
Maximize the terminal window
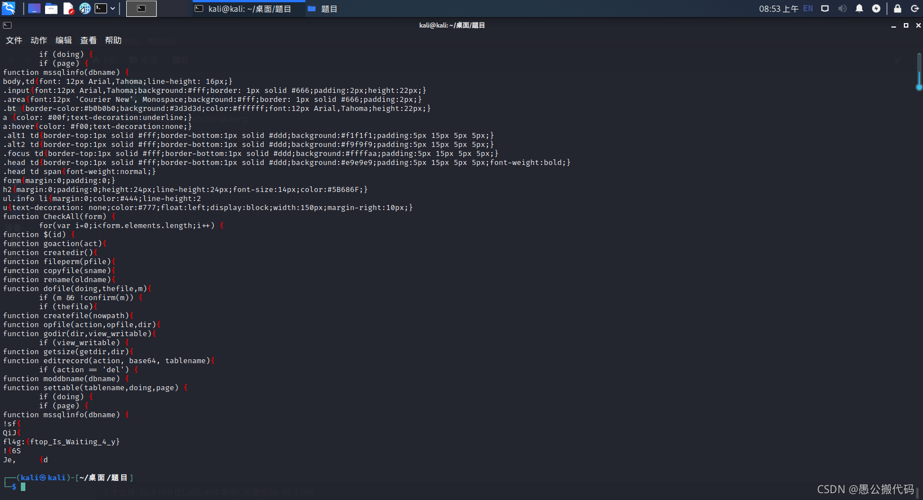pyautogui.click(x=906, y=25)
